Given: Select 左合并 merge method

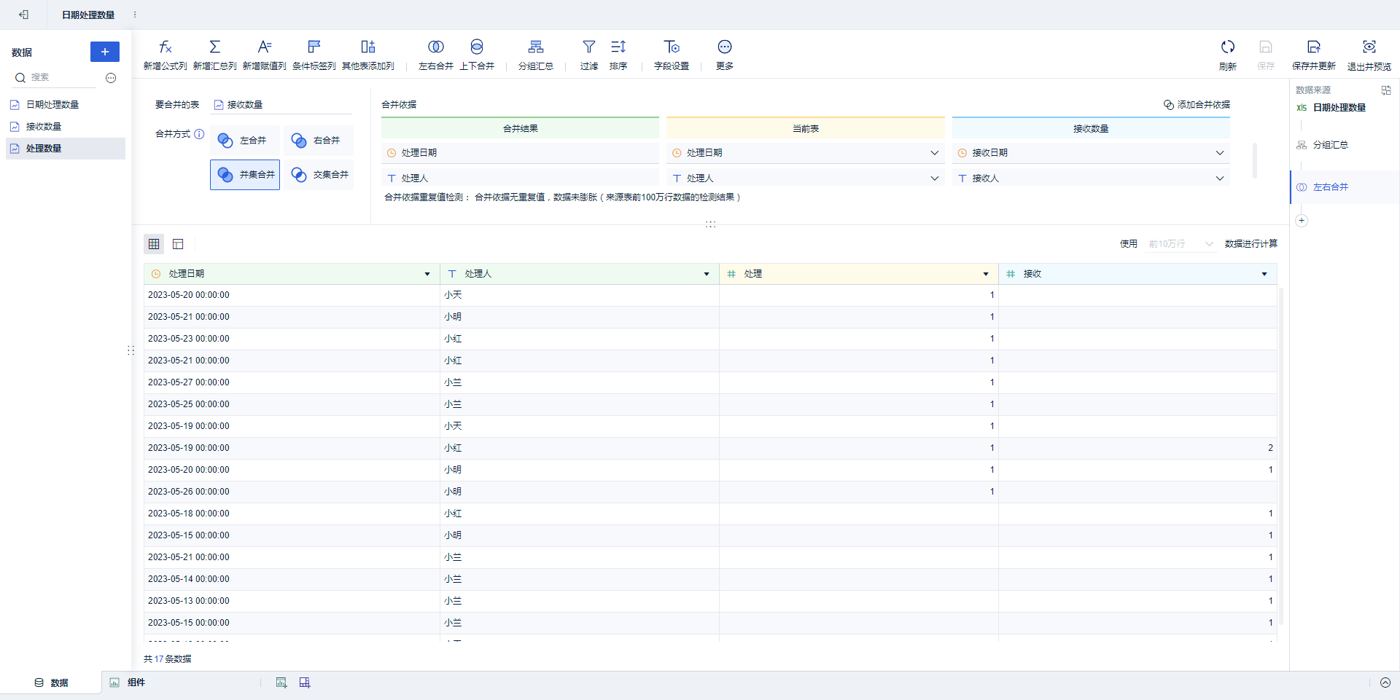Looking at the screenshot, I should point(246,141).
